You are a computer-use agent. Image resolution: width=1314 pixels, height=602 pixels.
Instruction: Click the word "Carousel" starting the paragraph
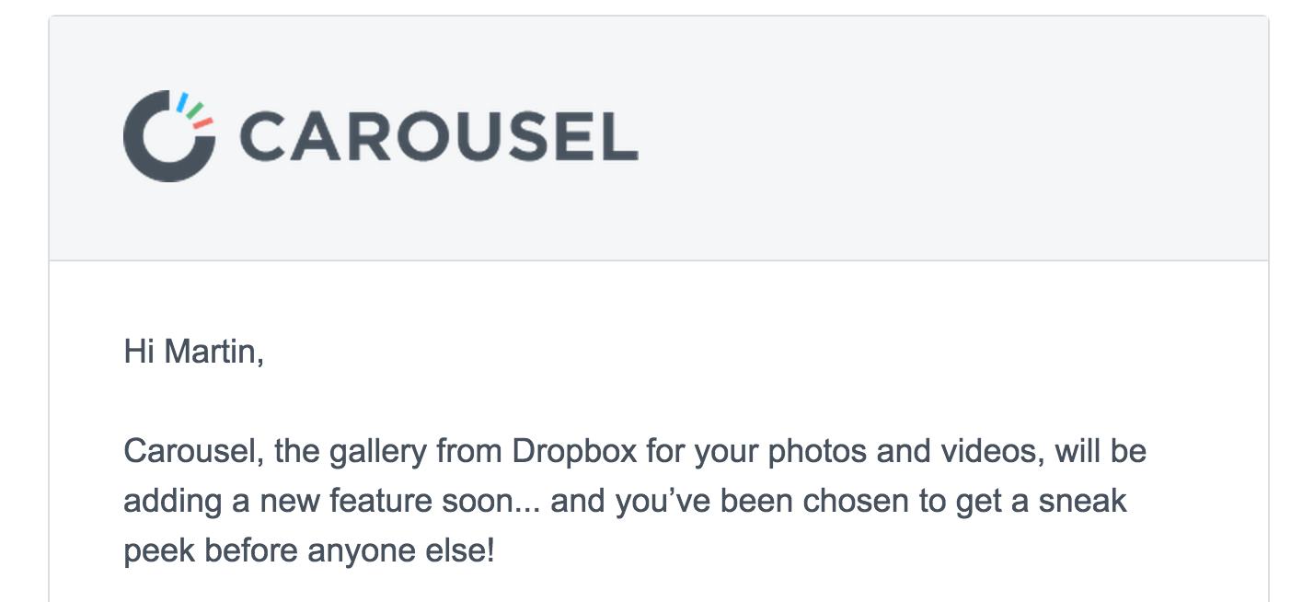183,452
